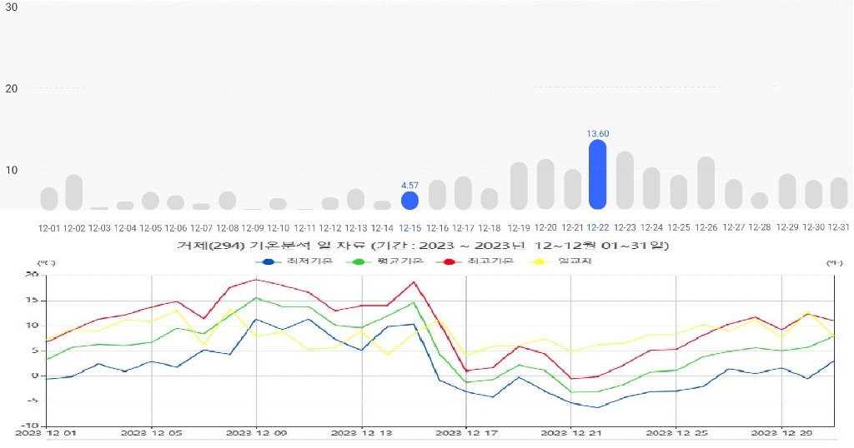Click the 12-01 date axis label

(49, 227)
